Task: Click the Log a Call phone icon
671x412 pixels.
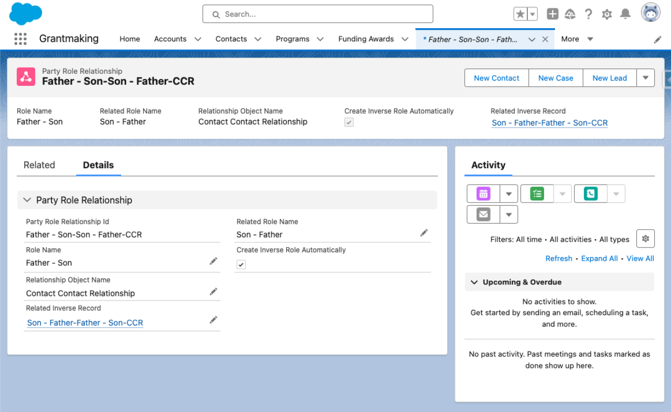Action: click(591, 194)
